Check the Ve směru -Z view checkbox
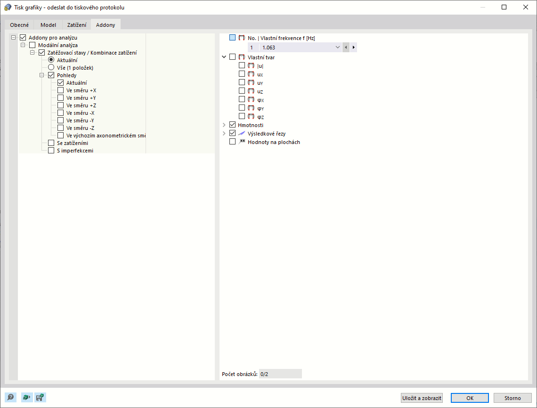The width and height of the screenshot is (537, 408). point(61,128)
